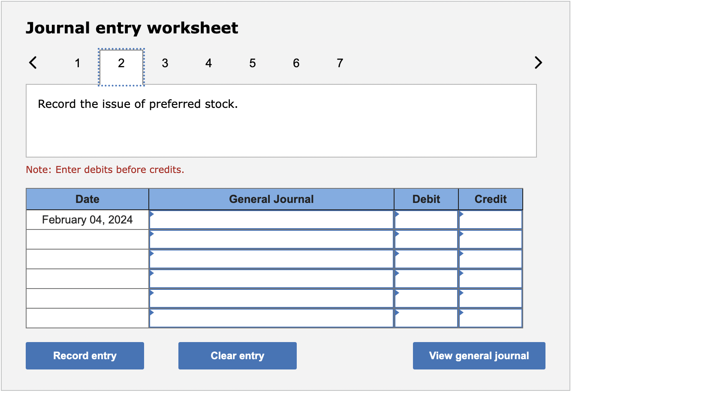Open General Journal account dropdown in third row
This screenshot has height=405, width=711.
coord(271,259)
